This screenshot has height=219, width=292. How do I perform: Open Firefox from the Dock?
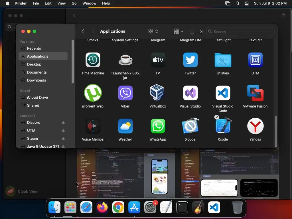pos(102,207)
